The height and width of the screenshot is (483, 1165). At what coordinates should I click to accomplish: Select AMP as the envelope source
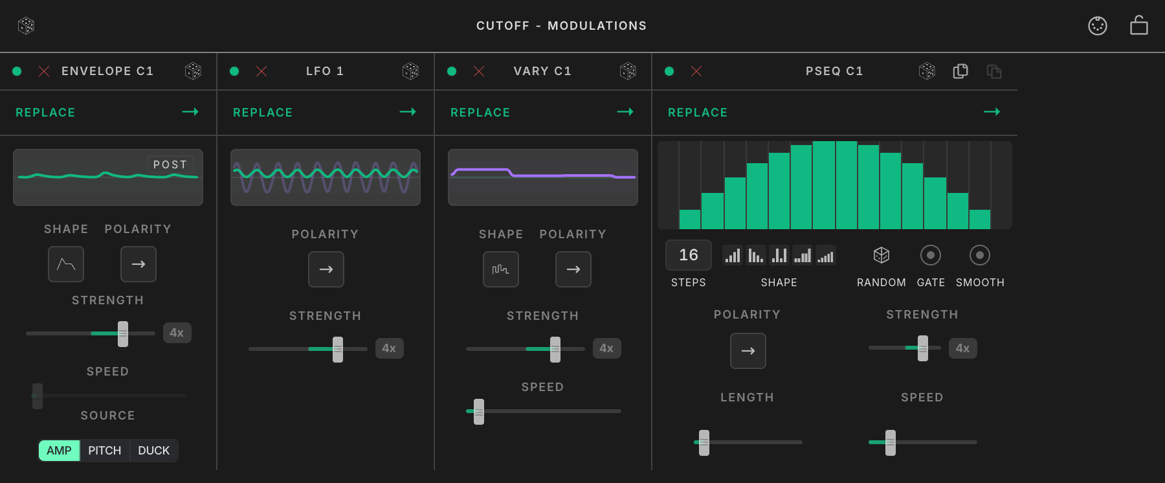(59, 451)
